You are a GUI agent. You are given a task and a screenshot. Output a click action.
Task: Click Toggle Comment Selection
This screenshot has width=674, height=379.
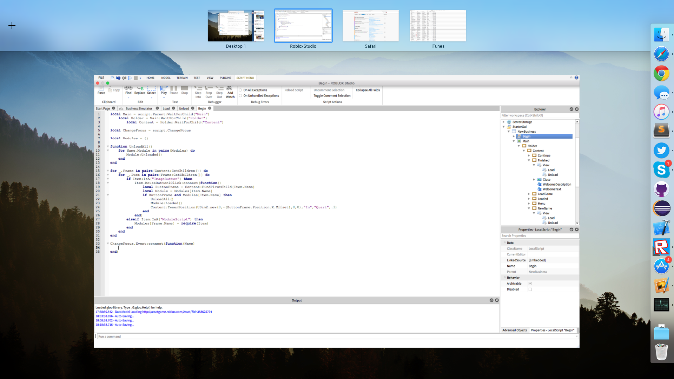pos(332,96)
